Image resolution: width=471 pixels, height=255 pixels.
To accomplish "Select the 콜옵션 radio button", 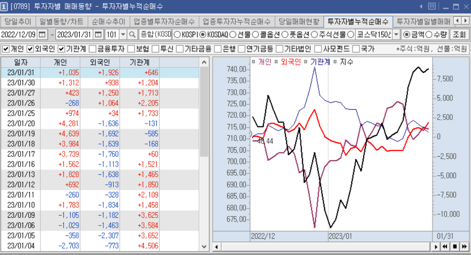I will (255, 35).
